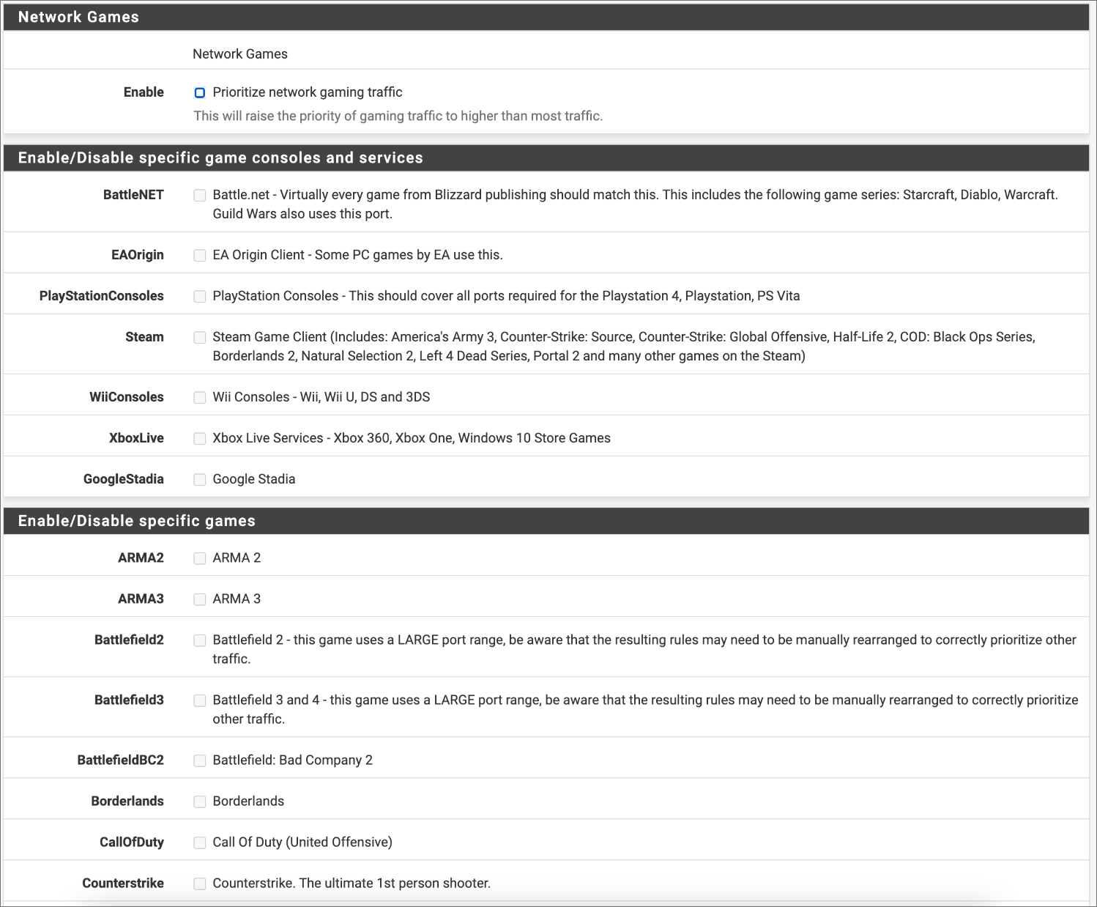The image size is (1097, 907).
Task: Check the ARMA 2 checkbox
Action: click(x=200, y=558)
